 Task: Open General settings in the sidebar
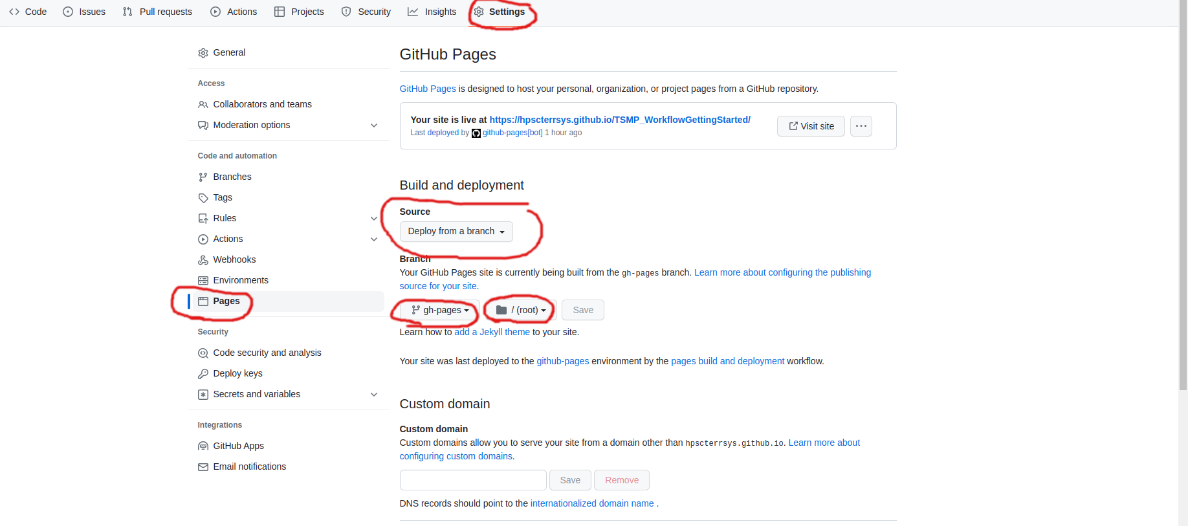pos(289,53)
